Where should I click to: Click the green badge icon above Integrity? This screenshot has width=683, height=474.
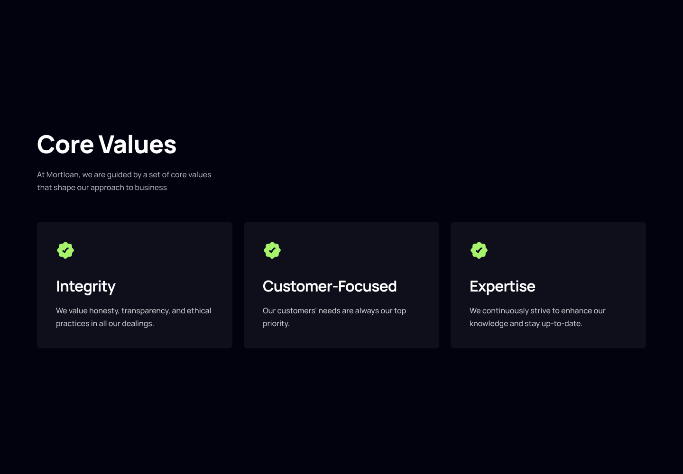(65, 250)
